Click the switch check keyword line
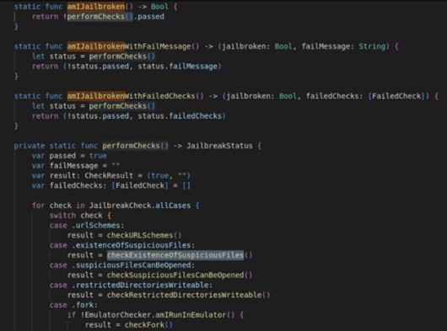This screenshot has height=331, width=447. (x=80, y=216)
